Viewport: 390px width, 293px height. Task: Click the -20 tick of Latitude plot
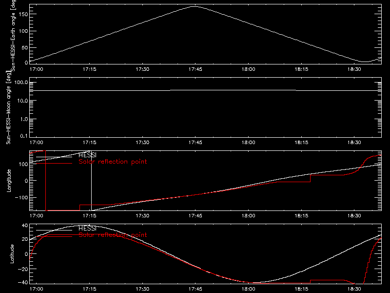coord(23,269)
